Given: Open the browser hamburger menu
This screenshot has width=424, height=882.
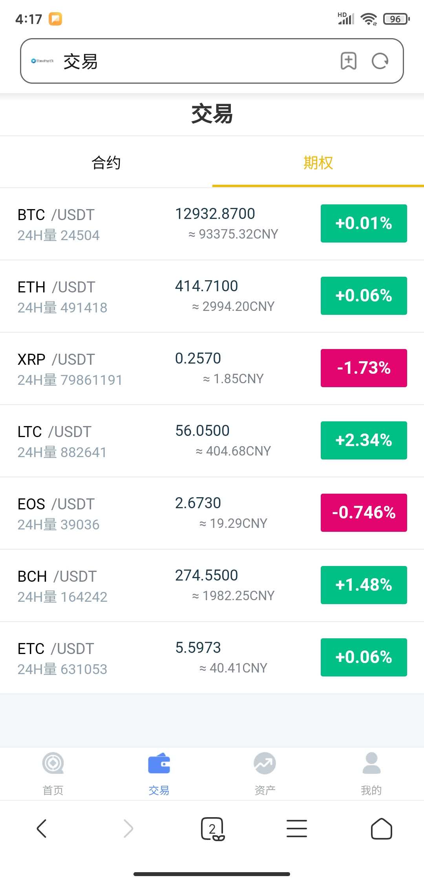Looking at the screenshot, I should pyautogui.click(x=297, y=829).
